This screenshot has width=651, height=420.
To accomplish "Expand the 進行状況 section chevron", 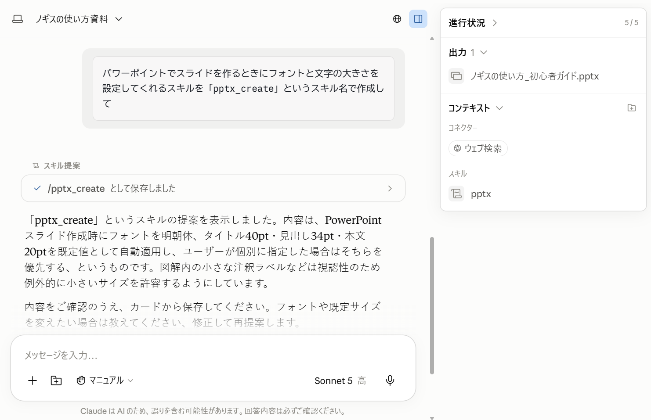I will point(495,23).
